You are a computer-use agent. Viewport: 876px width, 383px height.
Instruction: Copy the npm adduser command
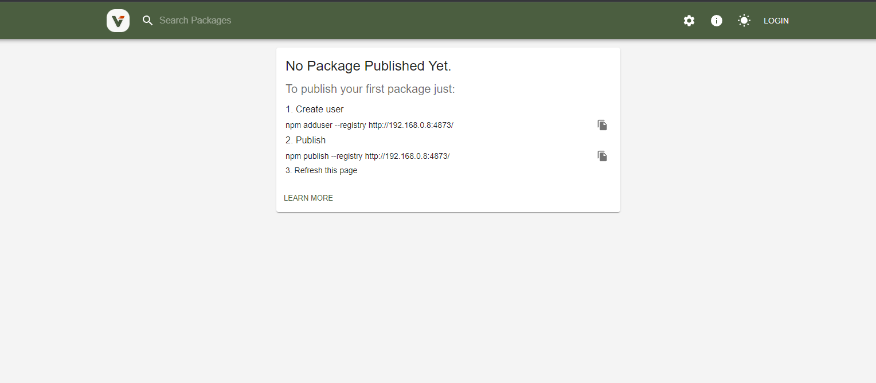point(602,125)
